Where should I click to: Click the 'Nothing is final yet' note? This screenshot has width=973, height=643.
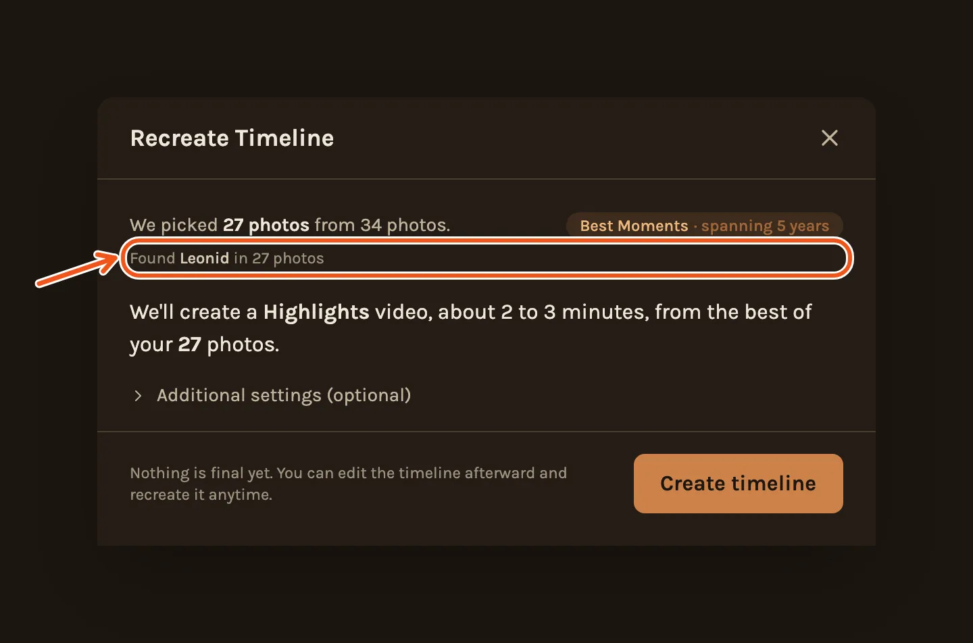[349, 484]
